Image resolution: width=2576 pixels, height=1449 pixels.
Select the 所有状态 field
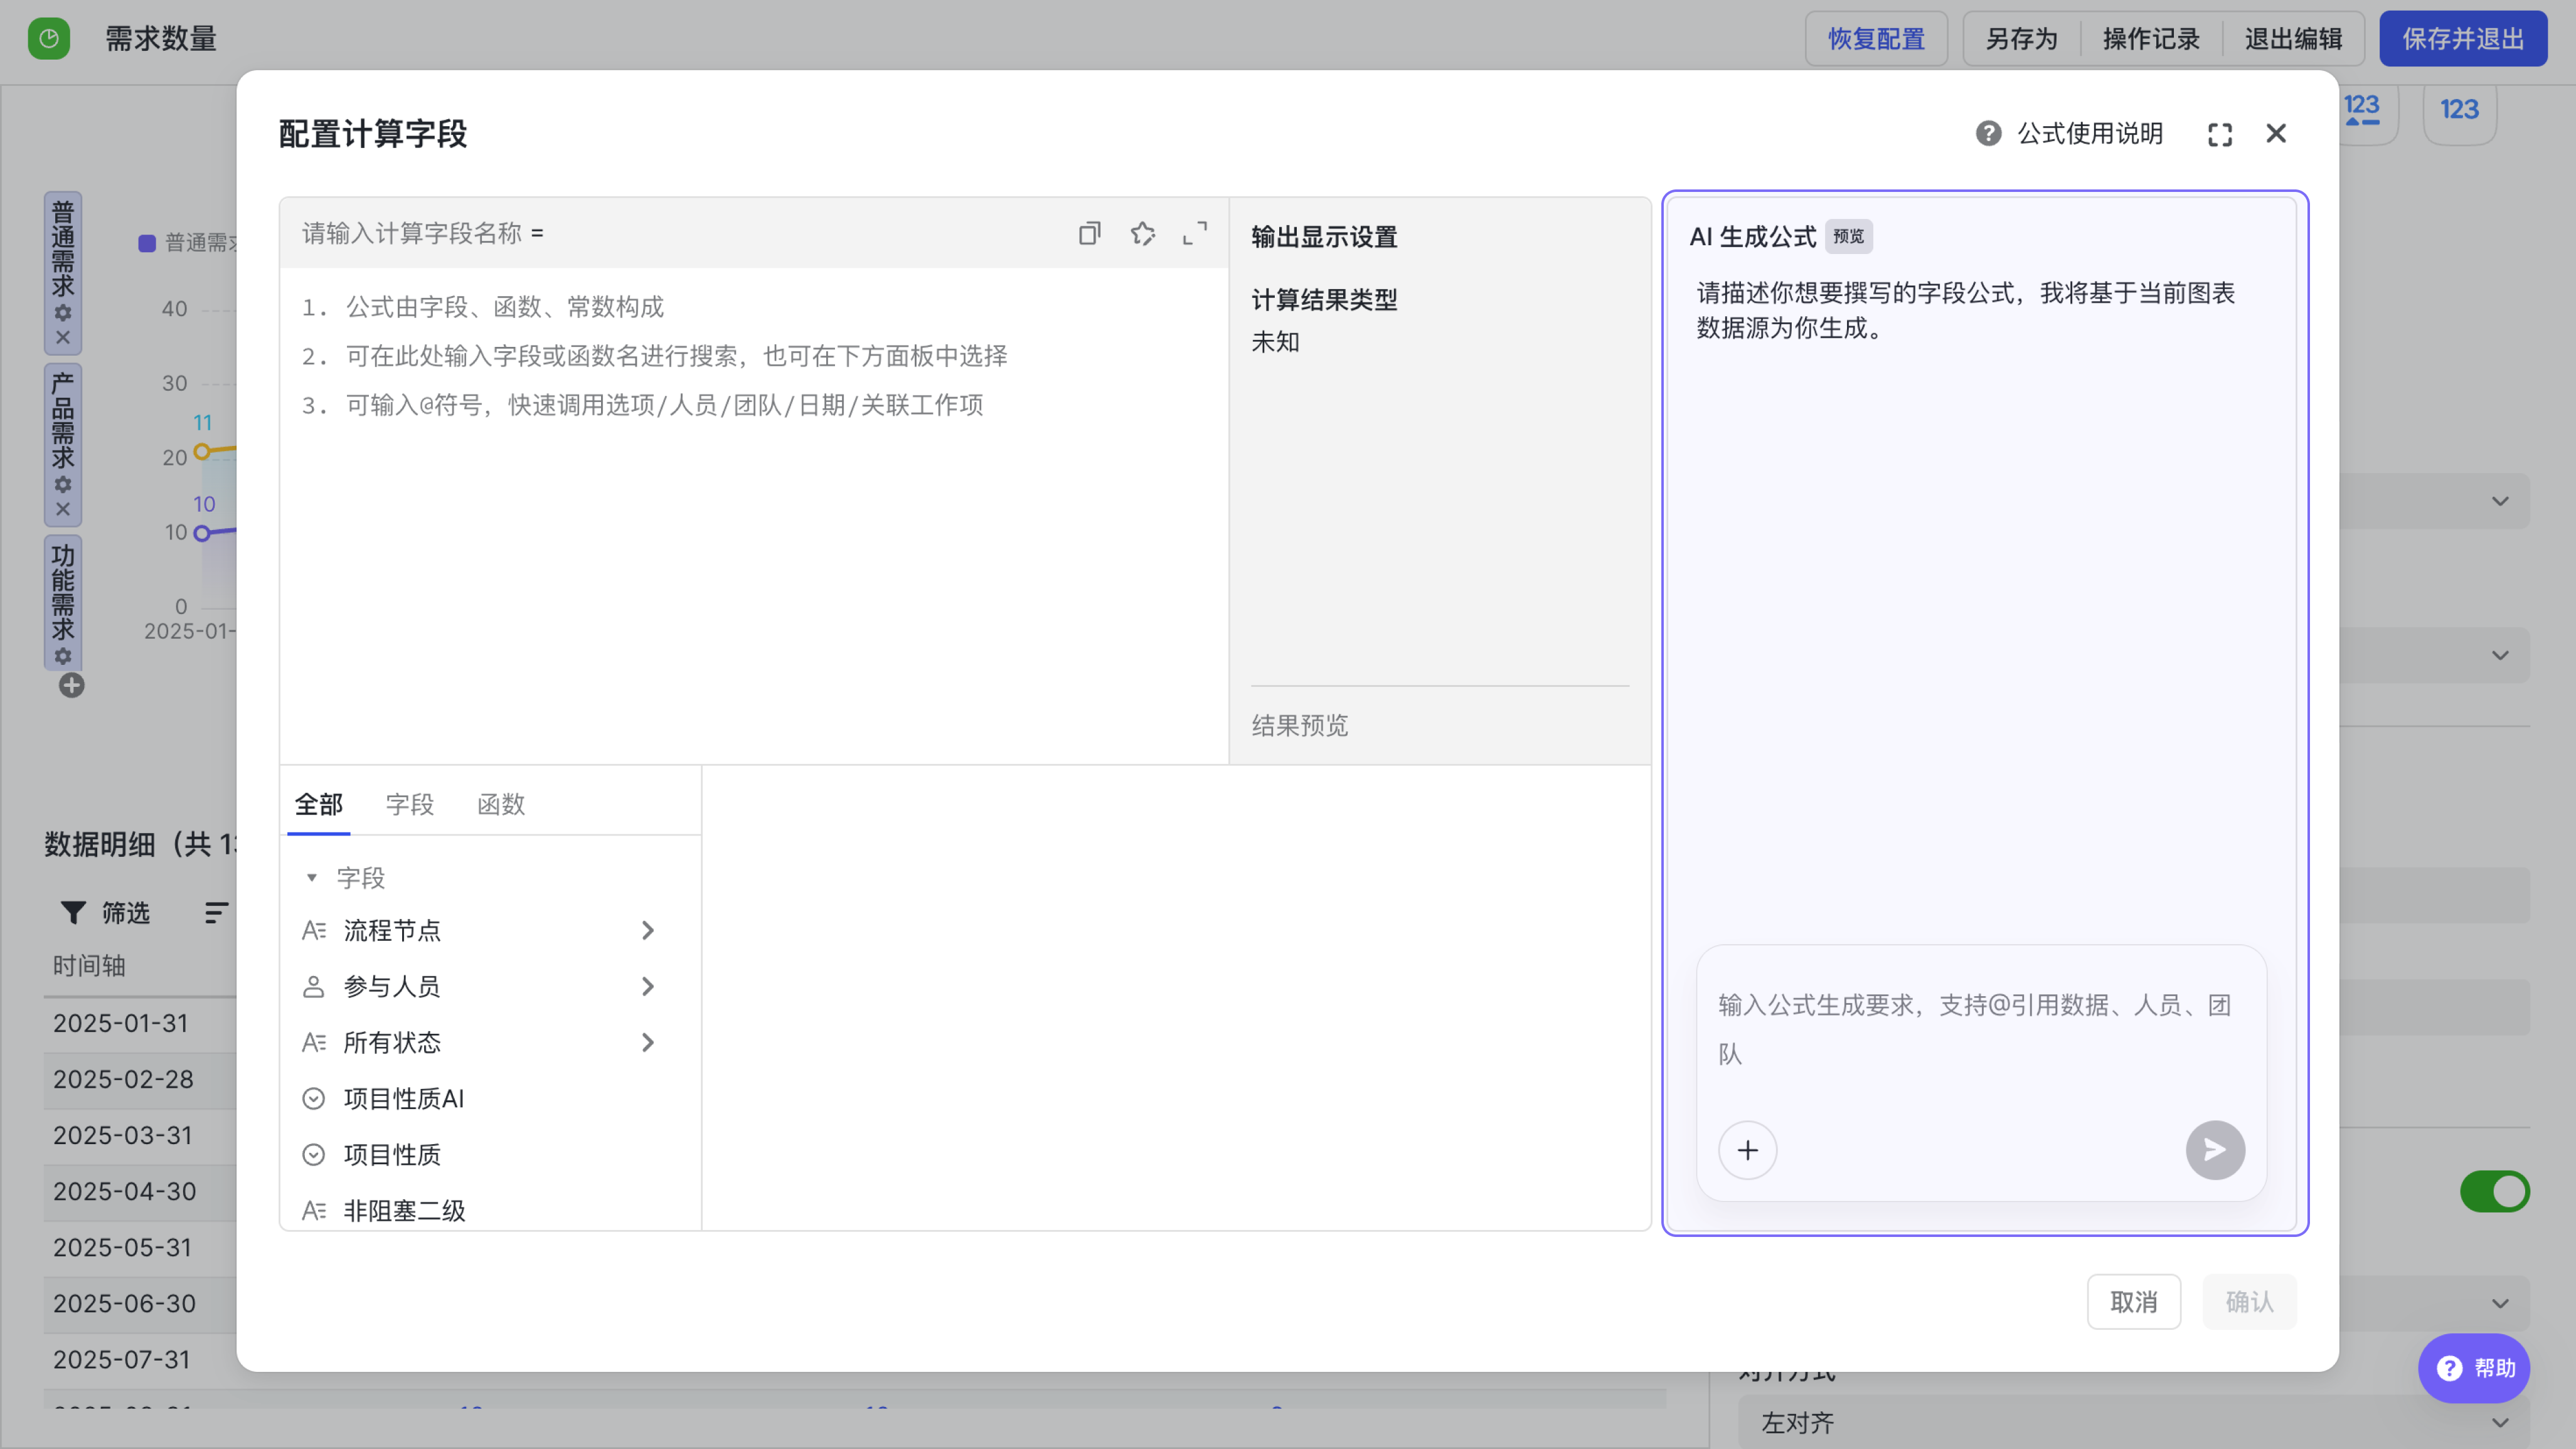click(x=490, y=1043)
